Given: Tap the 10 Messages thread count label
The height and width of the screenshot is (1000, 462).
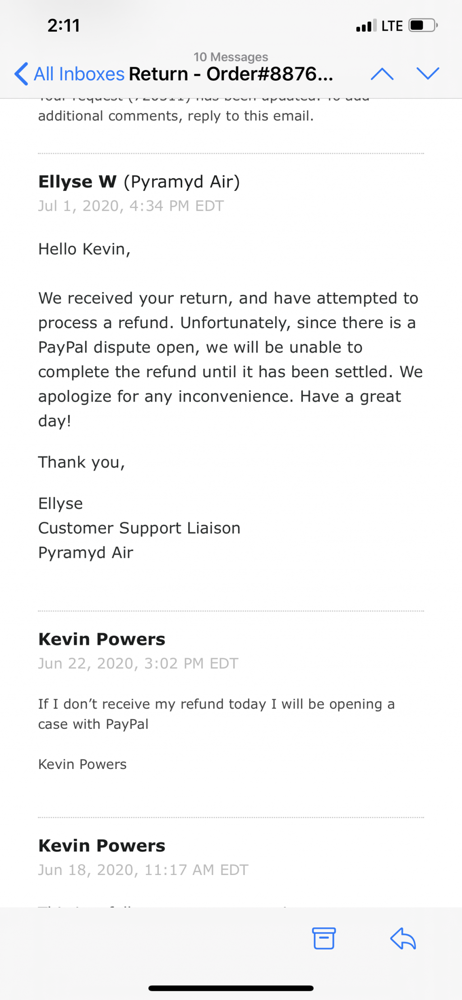Looking at the screenshot, I should [231, 57].
